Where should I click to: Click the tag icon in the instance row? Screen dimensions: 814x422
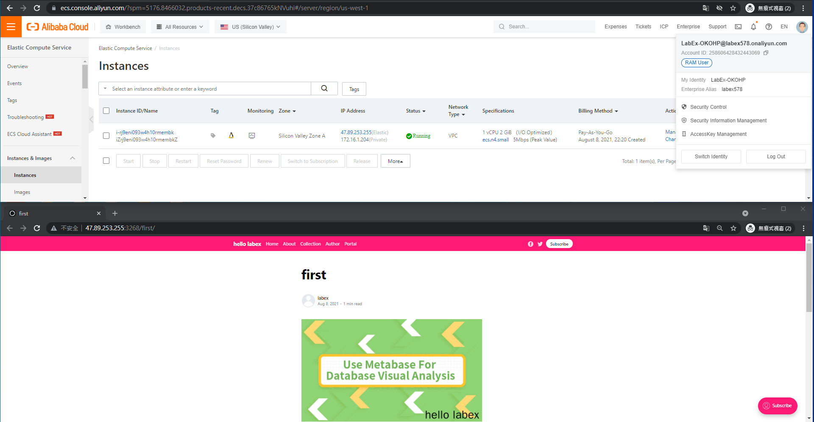point(213,135)
